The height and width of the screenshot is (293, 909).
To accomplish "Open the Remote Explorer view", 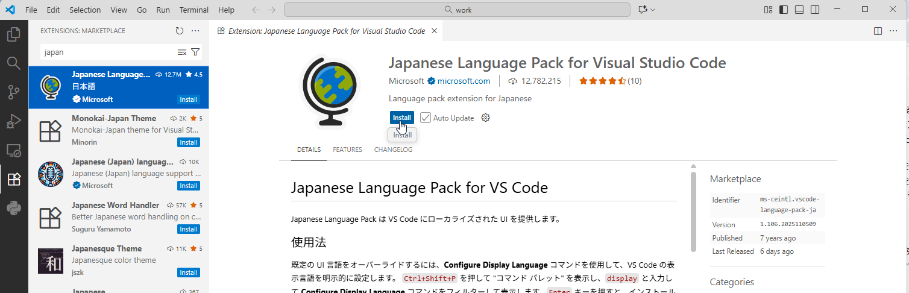I will pyautogui.click(x=13, y=150).
